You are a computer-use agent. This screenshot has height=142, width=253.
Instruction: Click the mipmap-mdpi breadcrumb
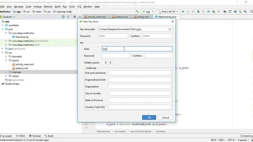point(62,11)
